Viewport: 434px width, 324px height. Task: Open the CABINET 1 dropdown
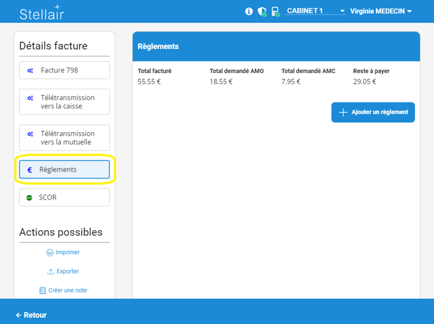coord(315,11)
